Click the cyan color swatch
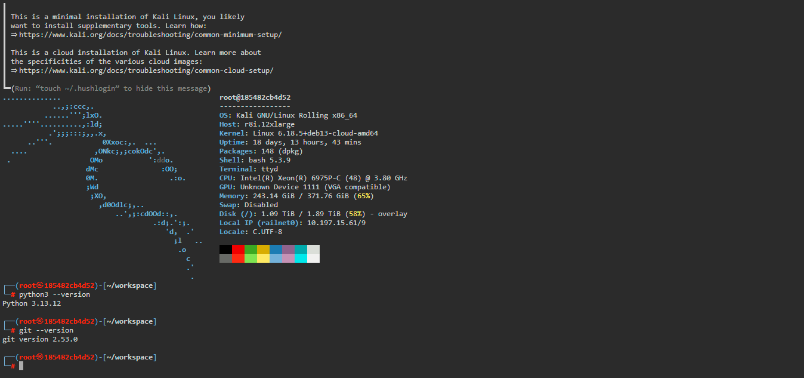The width and height of the screenshot is (804, 378). click(301, 249)
